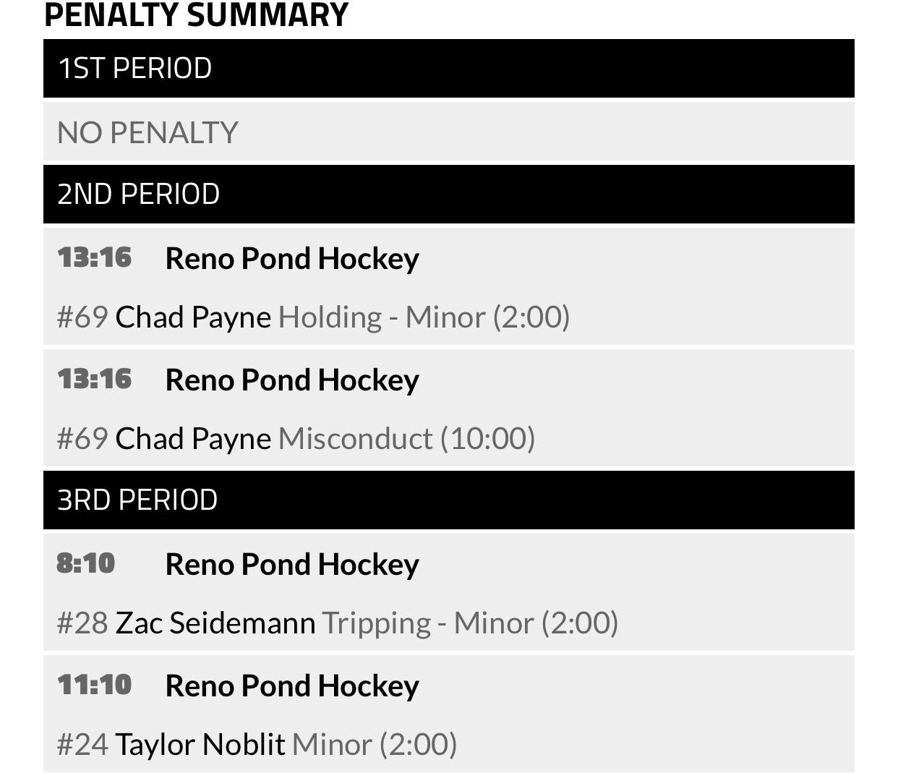Click the Misconduct (10:00) penalty text
The image size is (898, 773).
click(406, 438)
